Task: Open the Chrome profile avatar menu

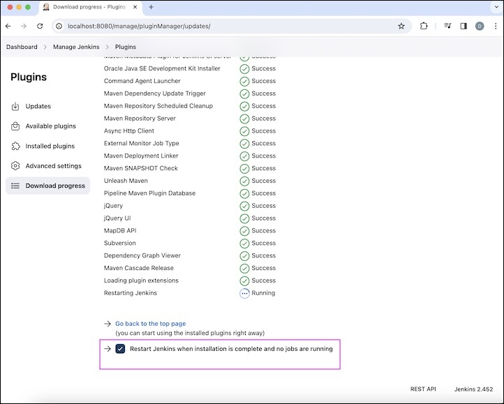Action: pyautogui.click(x=480, y=26)
